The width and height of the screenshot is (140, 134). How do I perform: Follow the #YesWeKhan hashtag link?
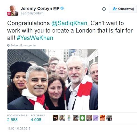35,38
